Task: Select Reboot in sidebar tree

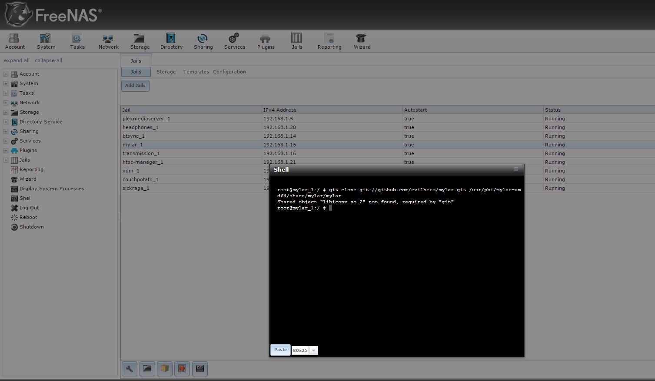Action: [28, 217]
